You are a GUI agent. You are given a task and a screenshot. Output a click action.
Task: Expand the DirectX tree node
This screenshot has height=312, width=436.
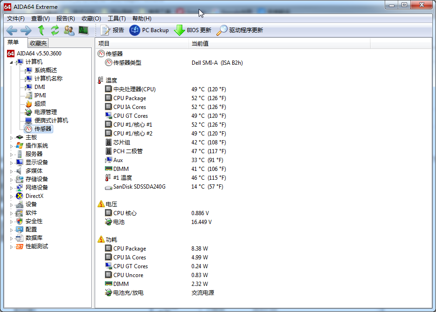[x=11, y=196]
